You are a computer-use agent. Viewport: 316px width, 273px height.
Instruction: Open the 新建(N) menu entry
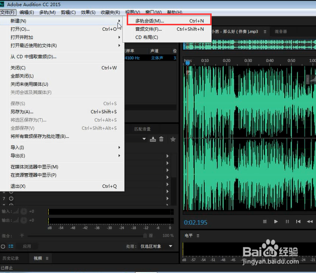tap(62, 21)
